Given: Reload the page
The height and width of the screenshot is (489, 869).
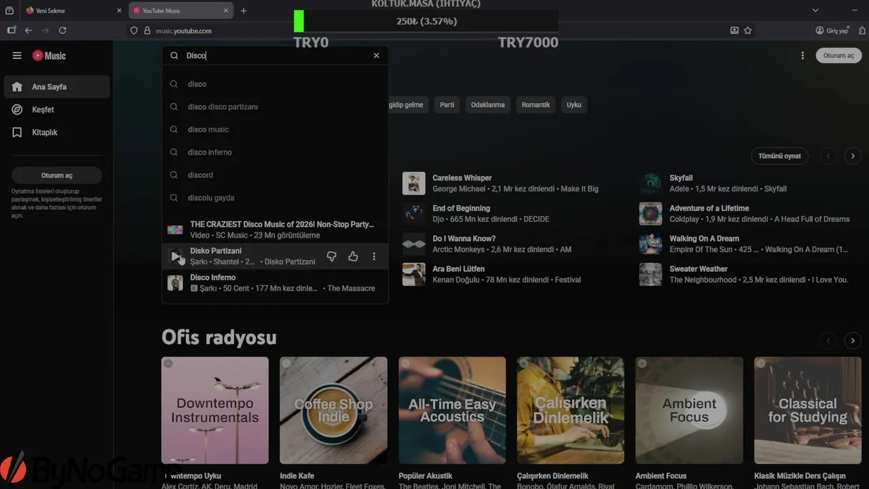Looking at the screenshot, I should click(x=62, y=31).
